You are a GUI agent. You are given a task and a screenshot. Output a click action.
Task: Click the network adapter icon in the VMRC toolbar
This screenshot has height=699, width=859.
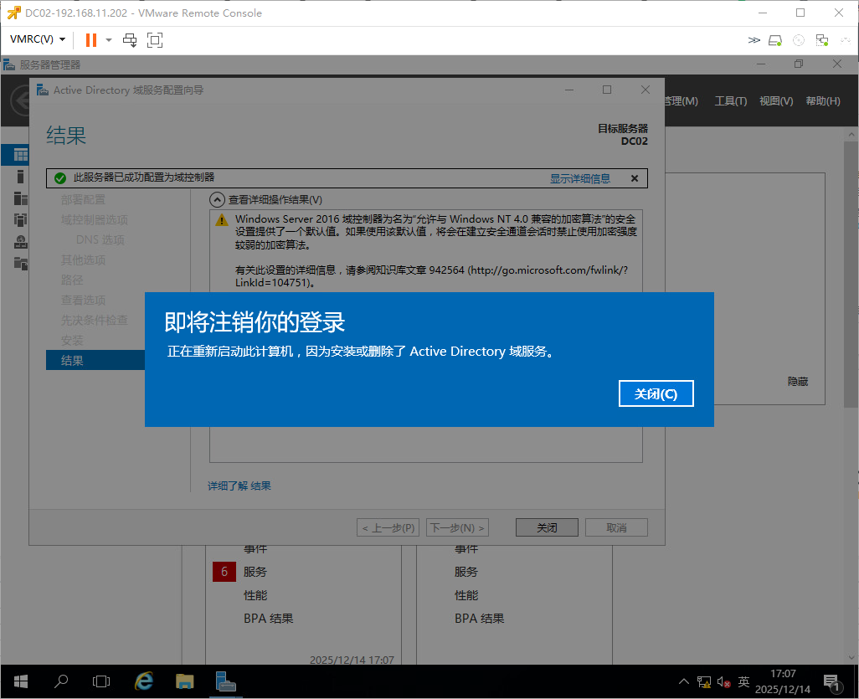822,40
